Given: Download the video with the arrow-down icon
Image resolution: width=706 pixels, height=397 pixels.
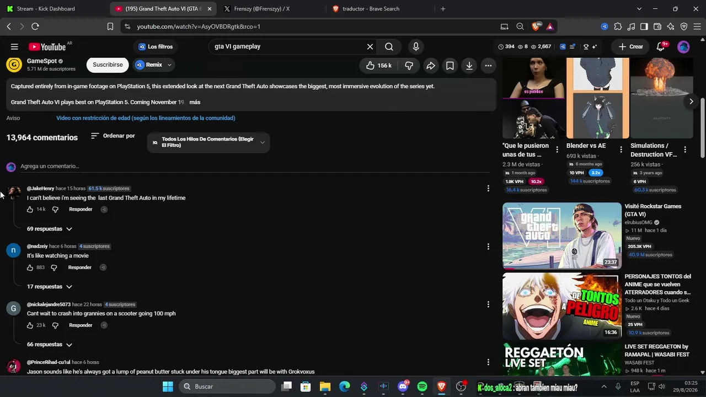Looking at the screenshot, I should click(x=469, y=66).
